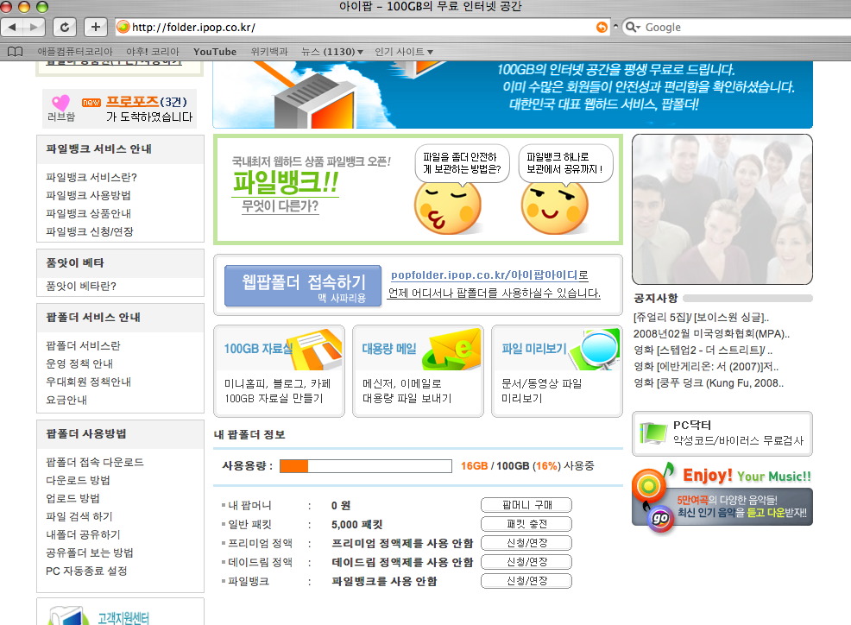The height and width of the screenshot is (625, 851).
Task: Click the 우대회원 정책안내 link
Action: (x=88, y=382)
